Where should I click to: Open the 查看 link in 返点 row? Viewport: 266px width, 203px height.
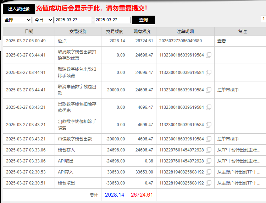pos(221,41)
